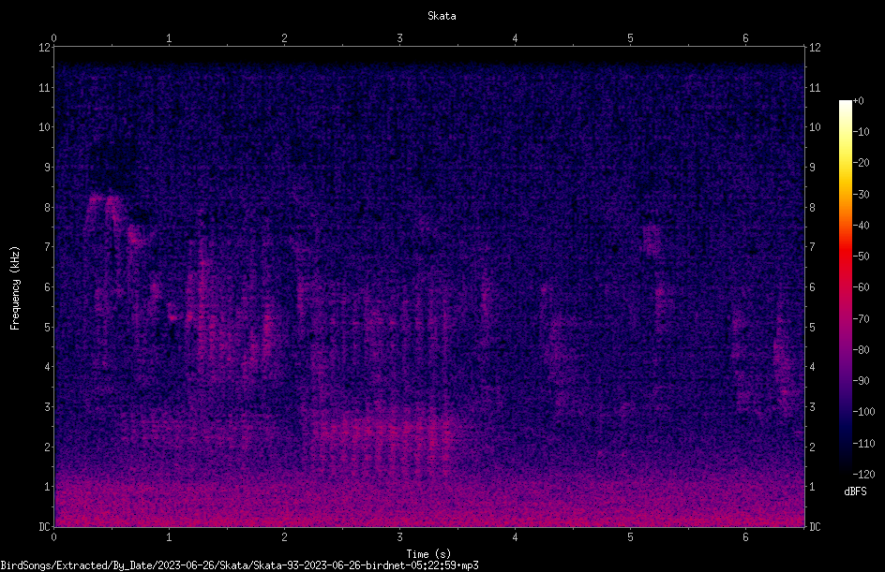This screenshot has height=572, width=885.
Task: Click "4" on the top time axis
Action: click(x=515, y=38)
